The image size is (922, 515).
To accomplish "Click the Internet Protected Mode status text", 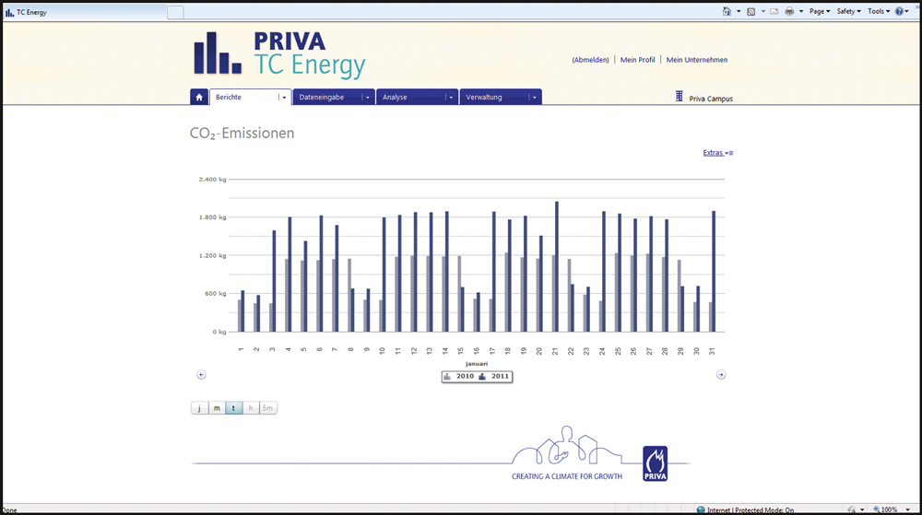I will click(751, 510).
